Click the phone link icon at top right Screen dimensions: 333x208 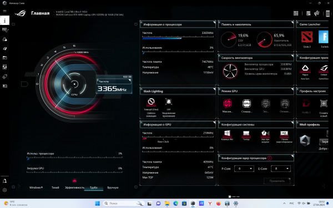(327, 13)
